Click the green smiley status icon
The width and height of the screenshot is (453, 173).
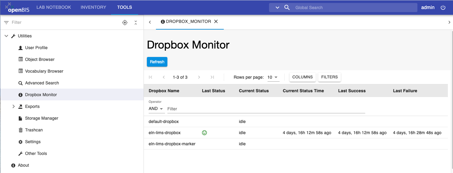point(204,133)
